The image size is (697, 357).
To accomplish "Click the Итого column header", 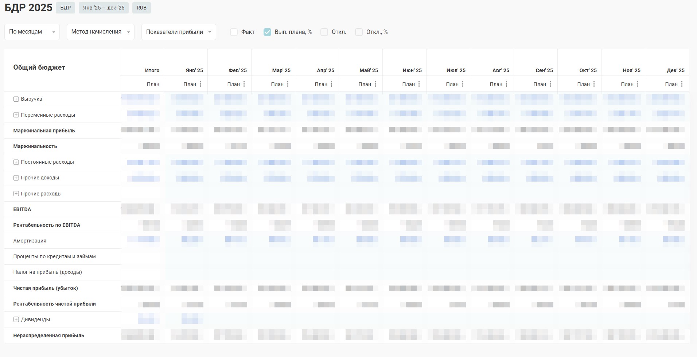I will (x=152, y=70).
